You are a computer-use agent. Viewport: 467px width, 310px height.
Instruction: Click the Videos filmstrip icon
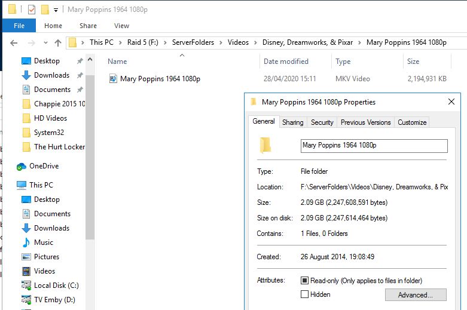(26, 271)
